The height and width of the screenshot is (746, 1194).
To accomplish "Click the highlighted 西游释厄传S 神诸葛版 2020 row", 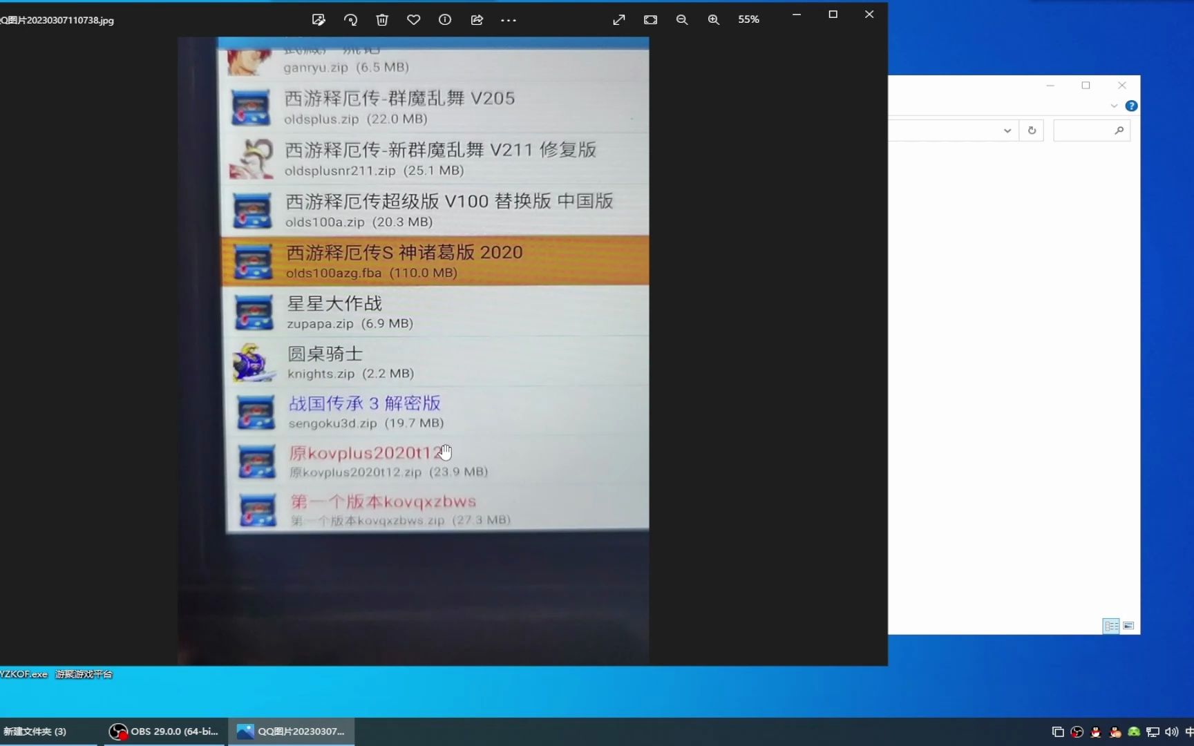I will pyautogui.click(x=435, y=261).
